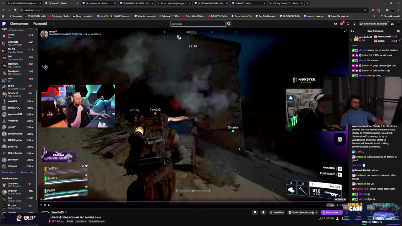Open the donk1437 offline channel
402x226 pixels.
19,147
